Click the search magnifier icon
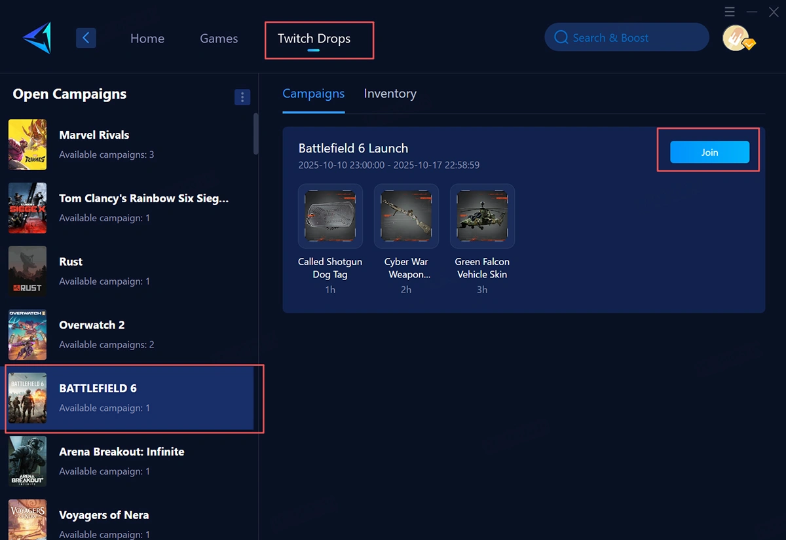 click(x=561, y=37)
